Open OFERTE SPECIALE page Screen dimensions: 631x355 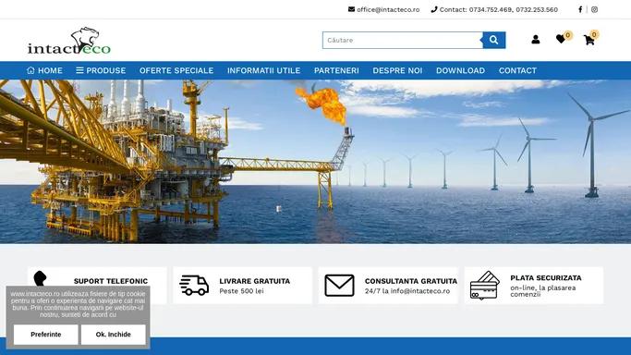[176, 70]
